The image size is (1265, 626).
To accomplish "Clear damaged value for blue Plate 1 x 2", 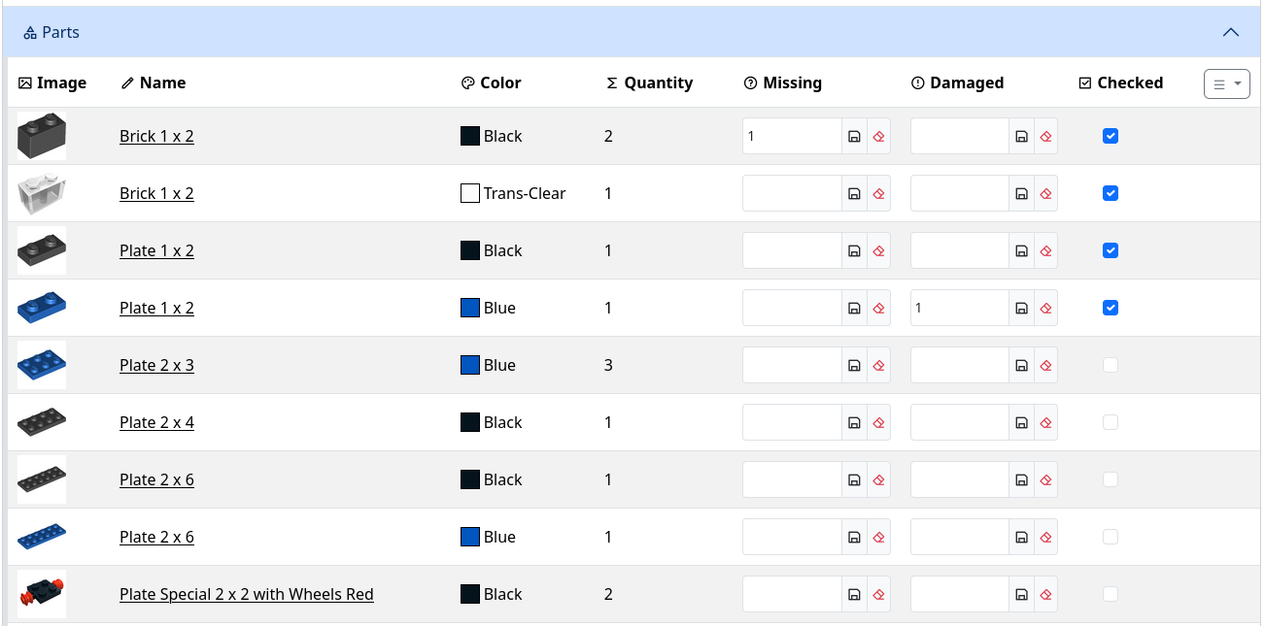I will click(x=1045, y=309).
